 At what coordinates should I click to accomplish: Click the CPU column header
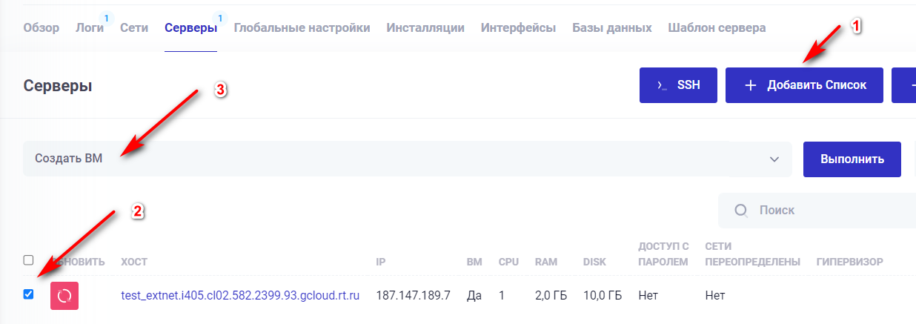pos(508,262)
